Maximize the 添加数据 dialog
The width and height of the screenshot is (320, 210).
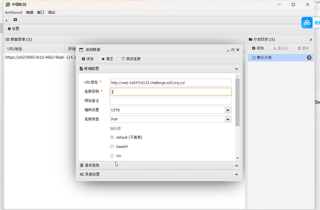point(233,50)
